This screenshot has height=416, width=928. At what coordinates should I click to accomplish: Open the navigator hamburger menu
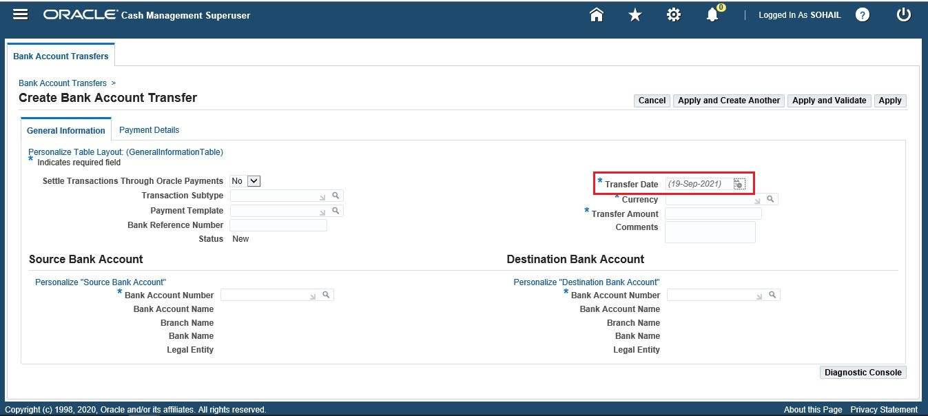pos(20,14)
